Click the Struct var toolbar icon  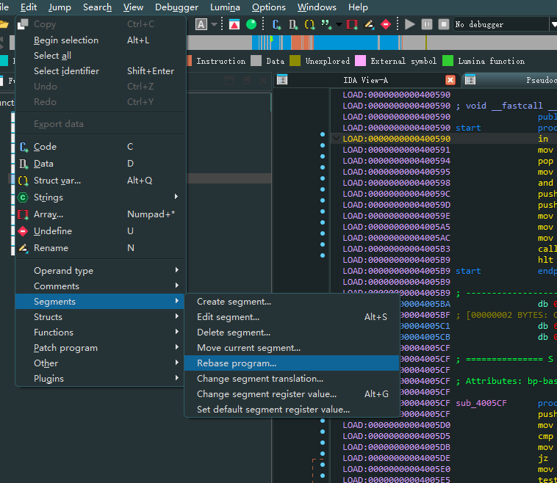[310, 24]
